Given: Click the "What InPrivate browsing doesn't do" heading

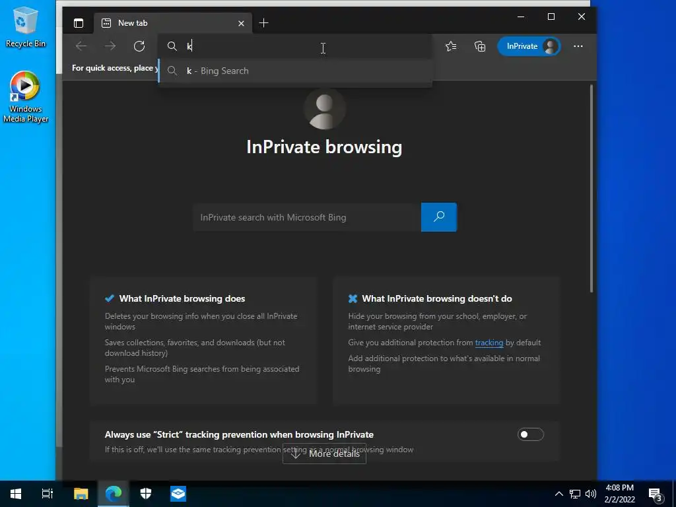Looking at the screenshot, I should (x=437, y=298).
